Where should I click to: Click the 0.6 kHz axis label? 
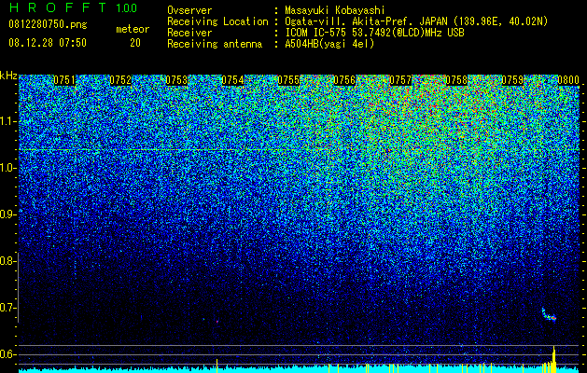tap(7, 354)
